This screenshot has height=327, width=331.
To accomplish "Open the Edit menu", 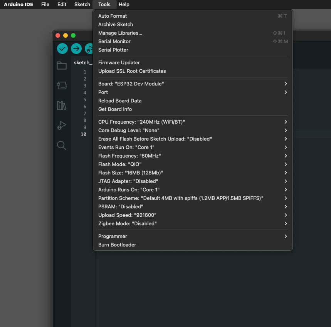I will pyautogui.click(x=62, y=5).
